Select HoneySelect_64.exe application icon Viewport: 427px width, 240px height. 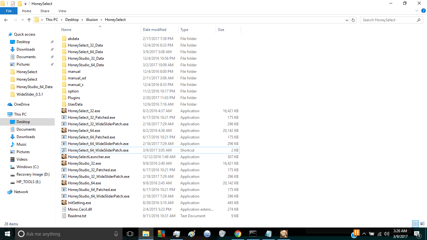pyautogui.click(x=64, y=131)
